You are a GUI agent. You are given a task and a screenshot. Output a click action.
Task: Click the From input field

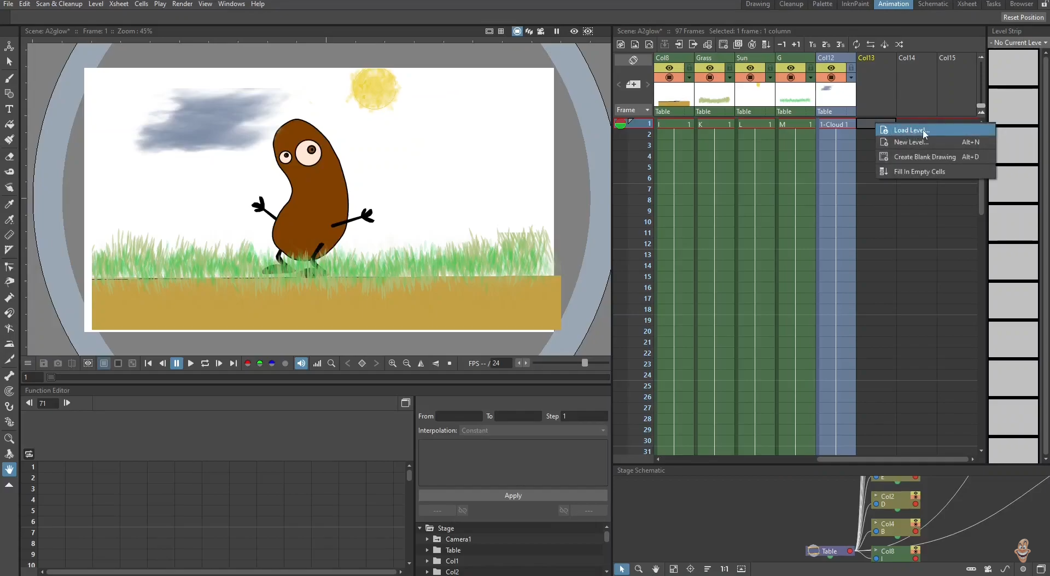[x=459, y=416]
